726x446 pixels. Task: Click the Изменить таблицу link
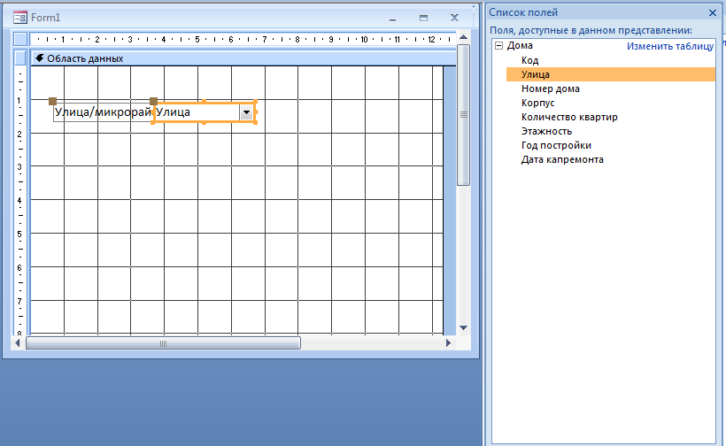[x=670, y=46]
